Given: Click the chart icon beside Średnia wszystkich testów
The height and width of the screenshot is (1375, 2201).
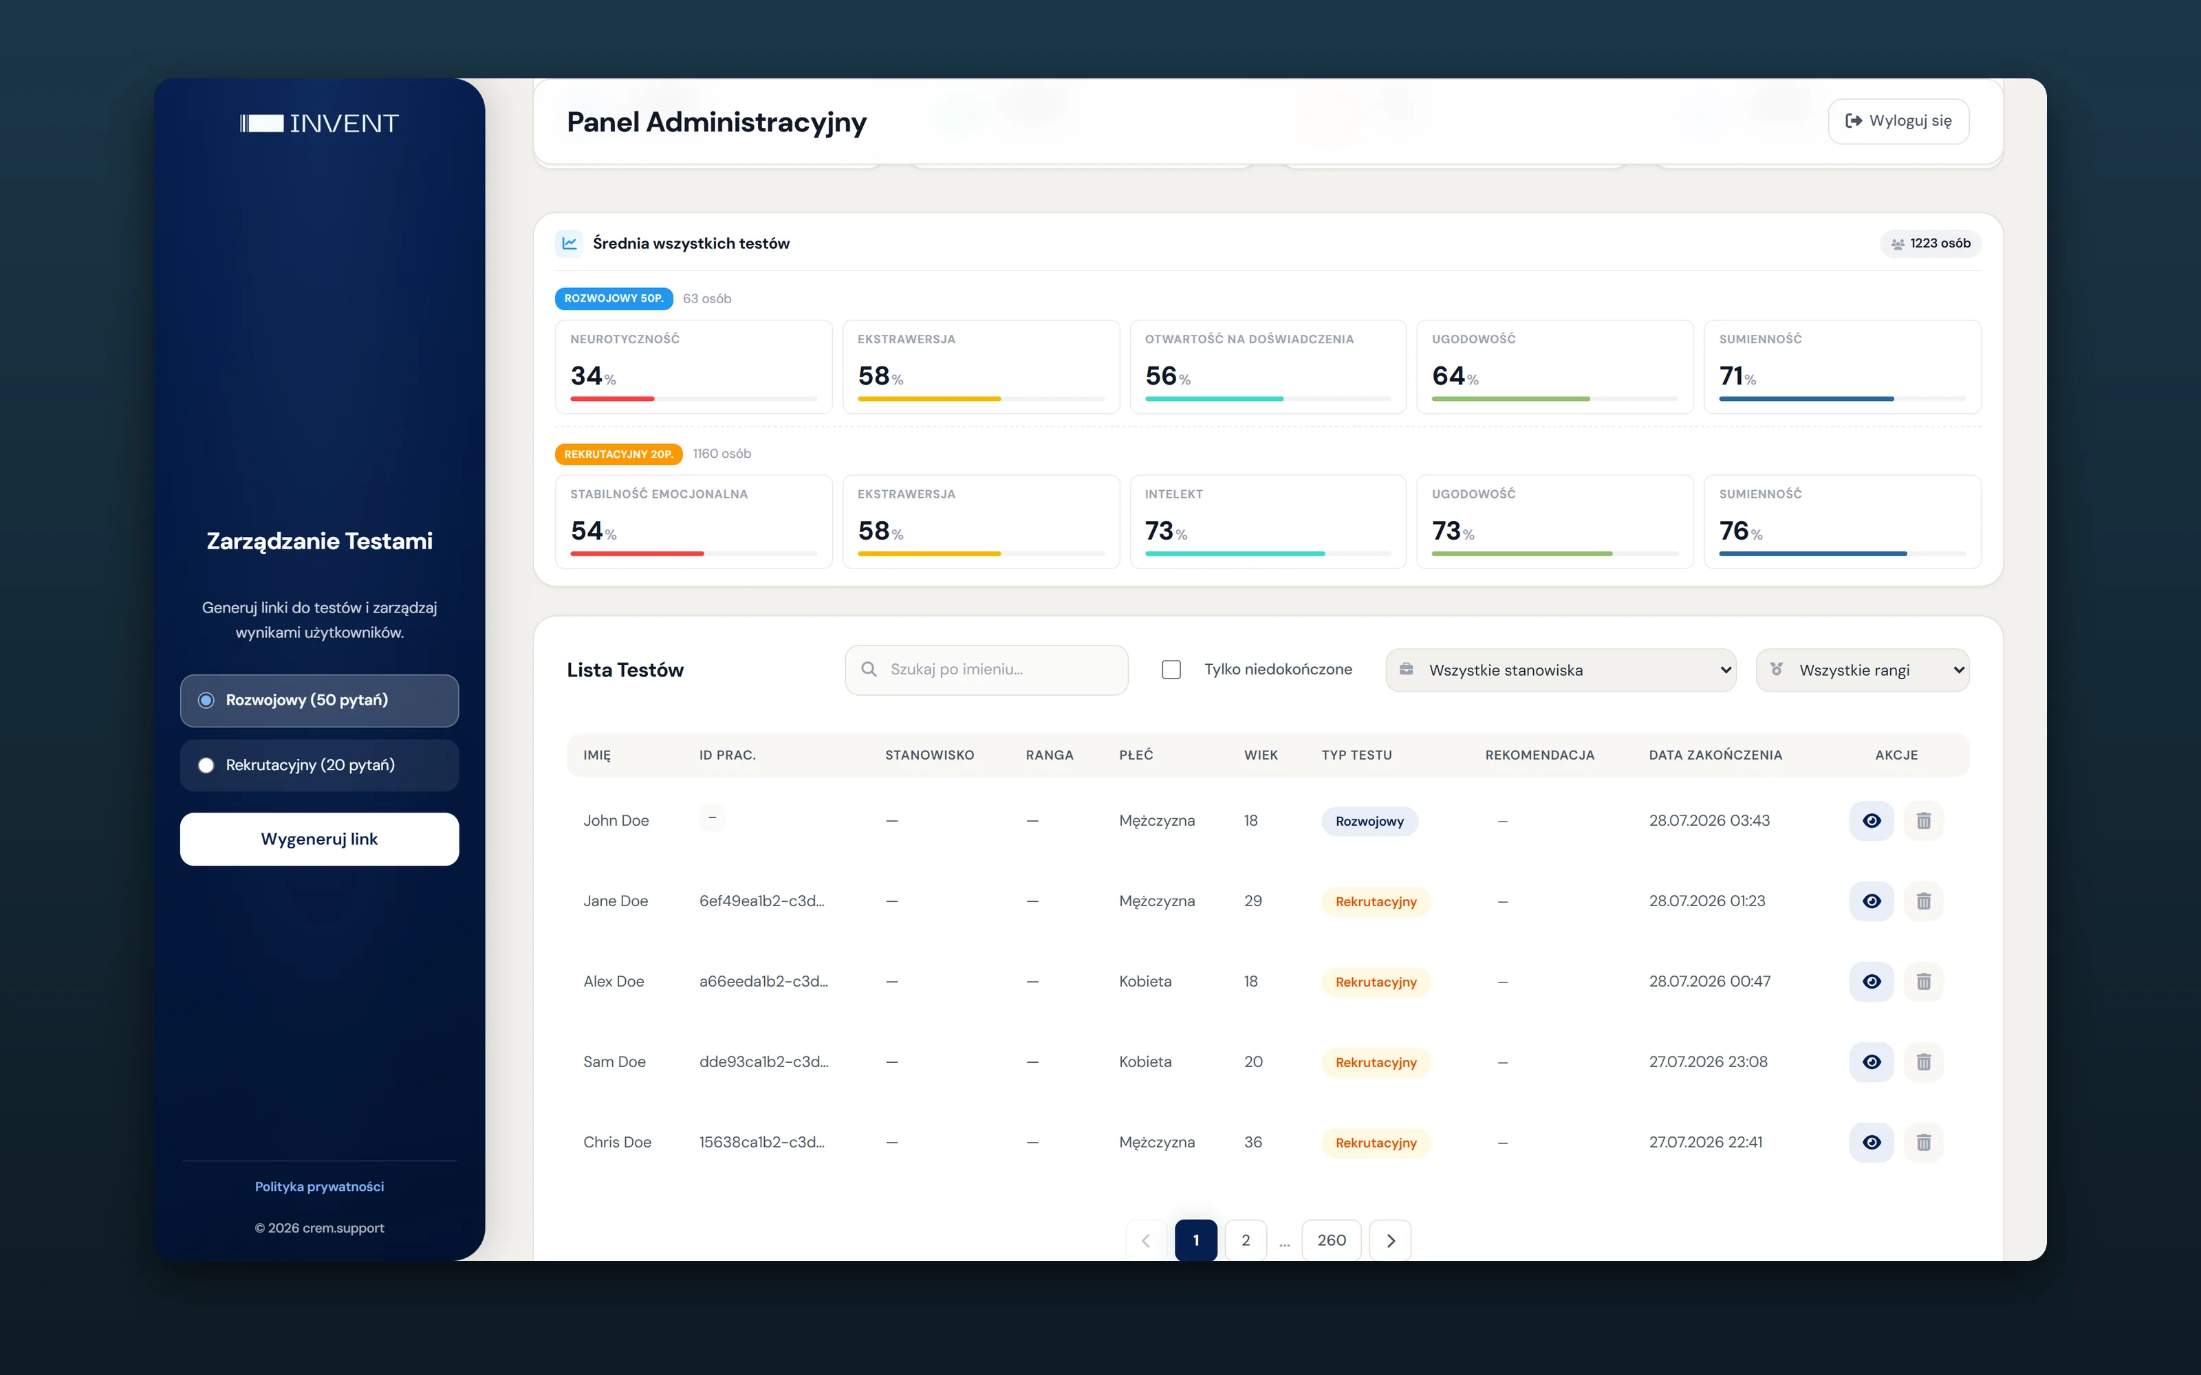Looking at the screenshot, I should click(570, 243).
